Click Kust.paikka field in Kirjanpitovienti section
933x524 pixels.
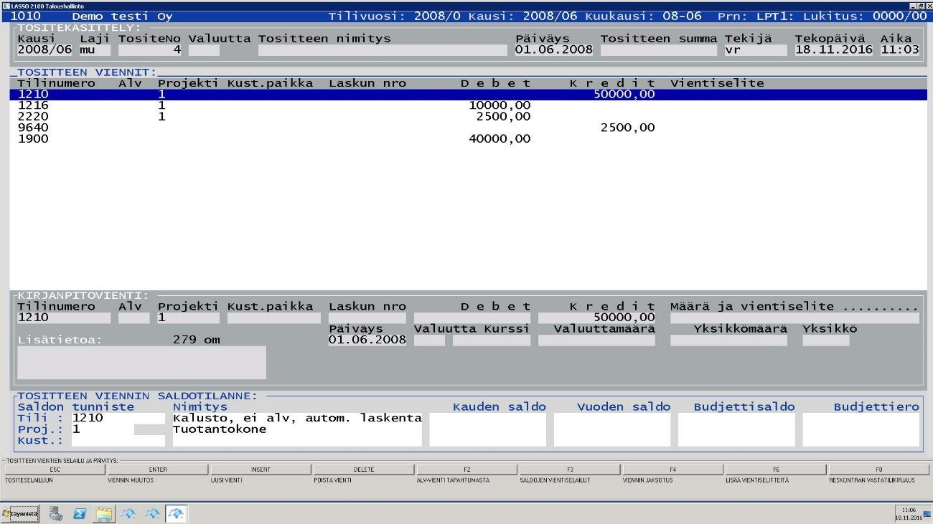click(x=274, y=318)
